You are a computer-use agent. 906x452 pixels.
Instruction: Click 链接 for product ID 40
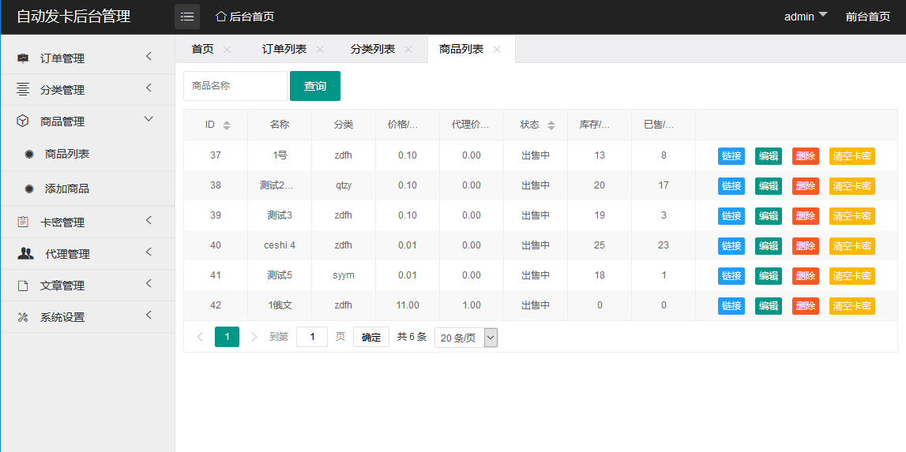(x=731, y=246)
